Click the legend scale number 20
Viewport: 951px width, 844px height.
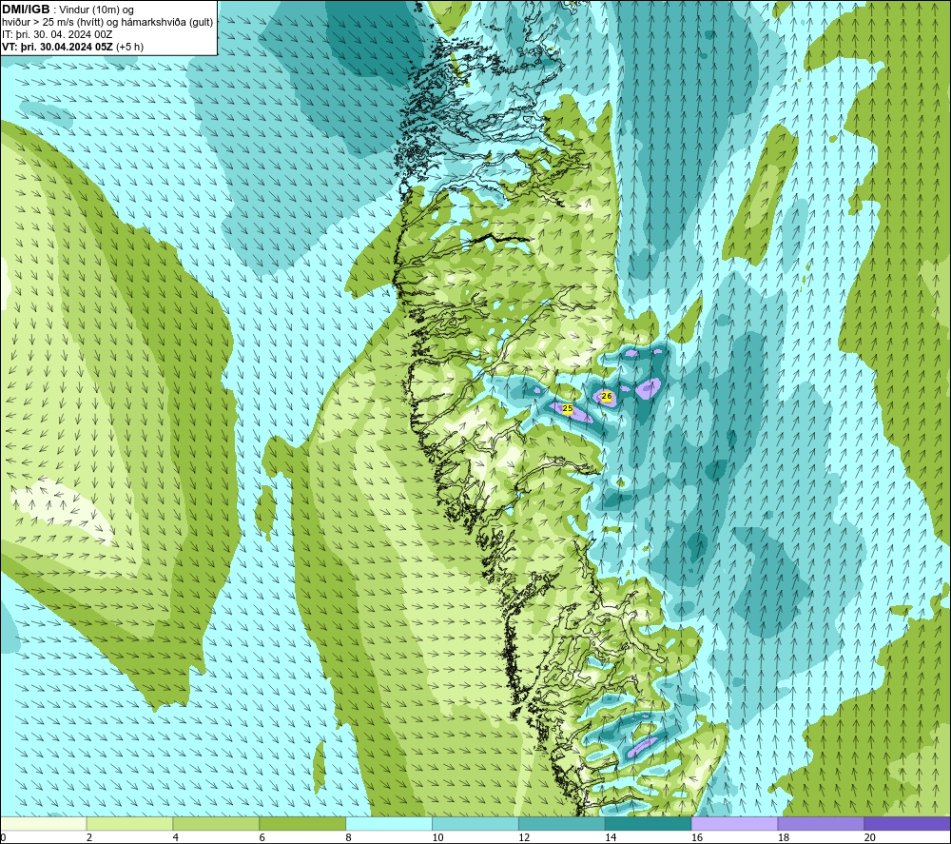click(x=870, y=837)
